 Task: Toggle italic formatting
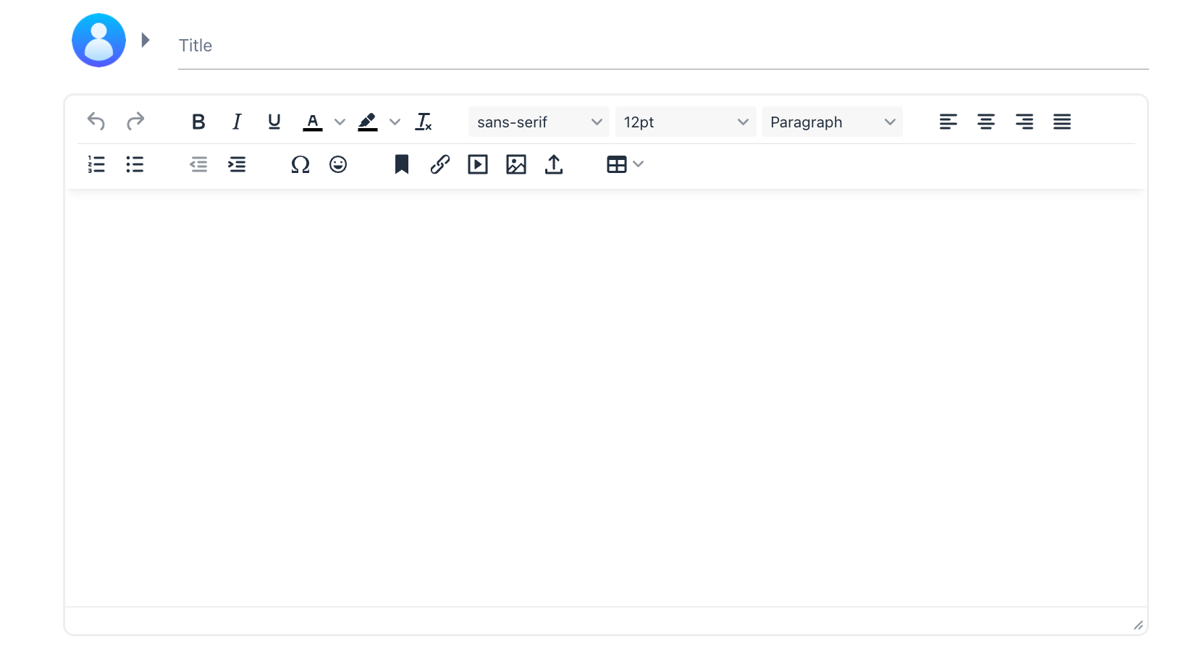[x=237, y=122]
